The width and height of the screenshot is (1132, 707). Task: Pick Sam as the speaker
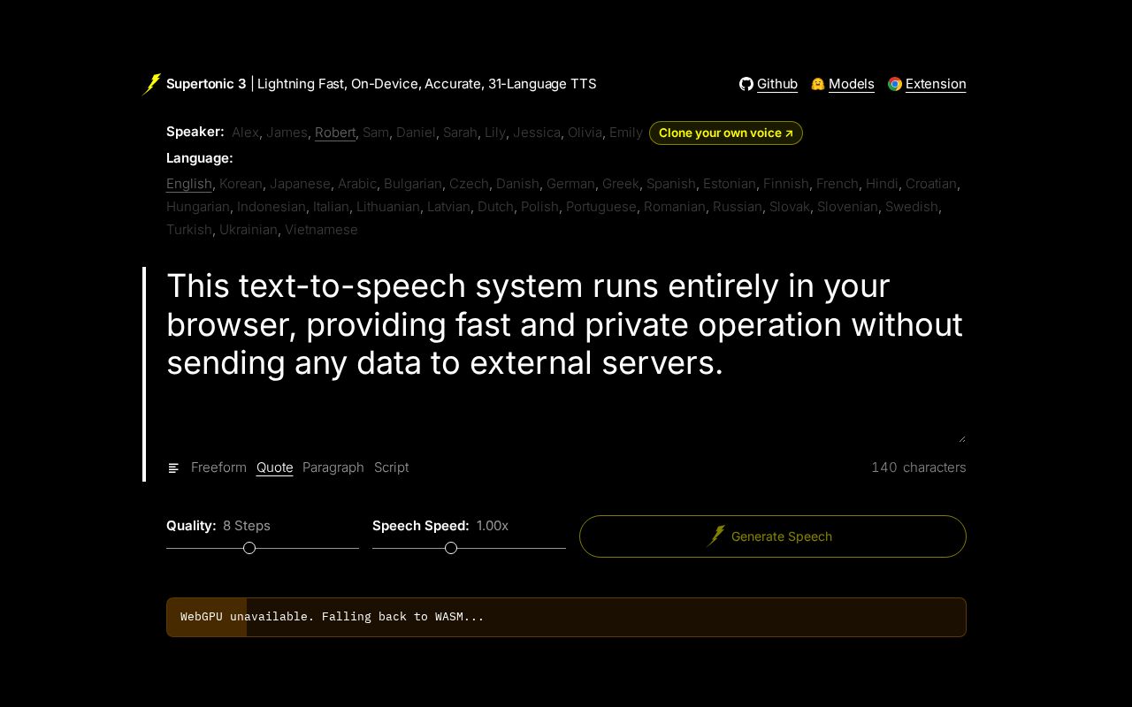tap(376, 133)
